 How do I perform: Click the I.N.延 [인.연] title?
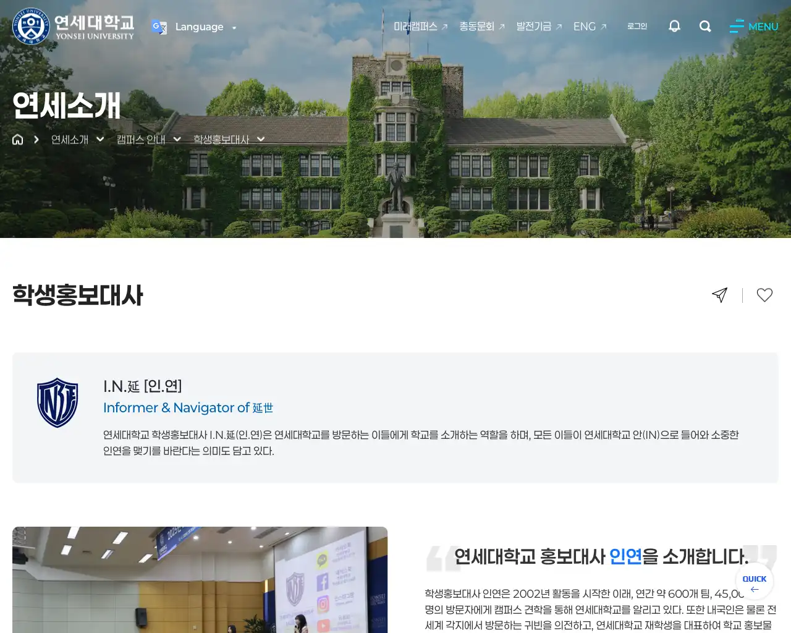[x=143, y=386]
